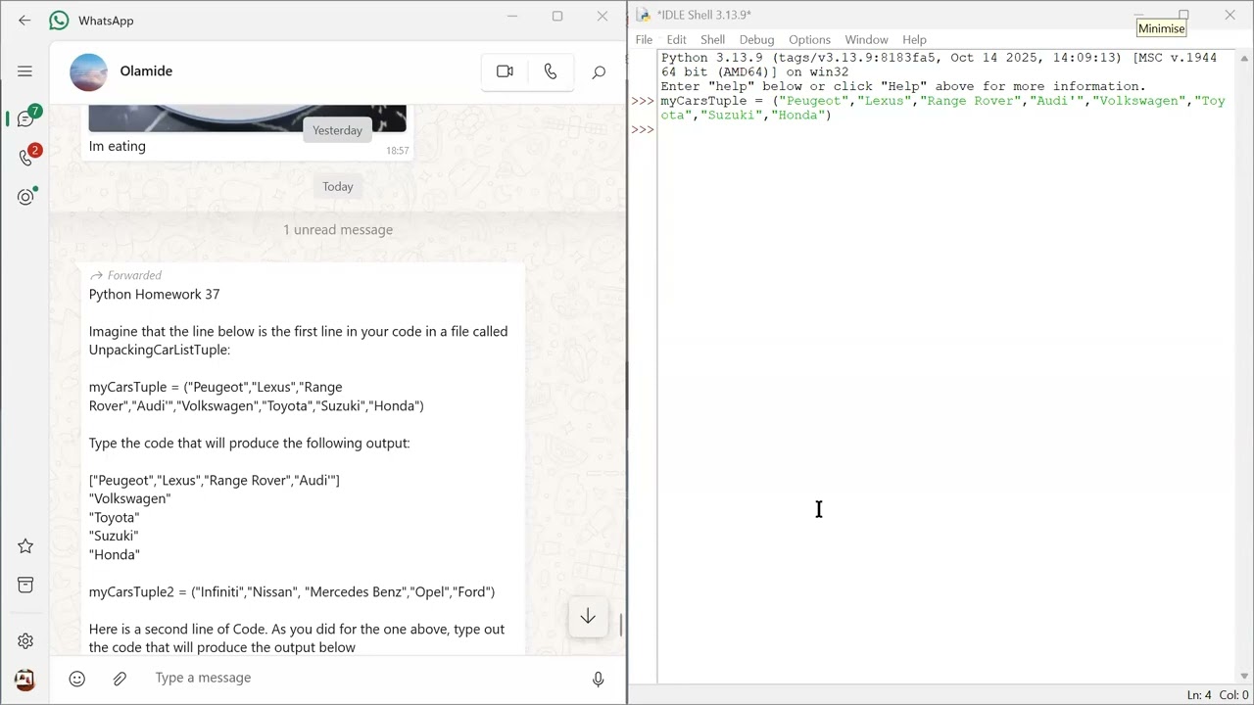Open the Edit menu in IDLE
The image size is (1254, 705).
[x=677, y=40]
